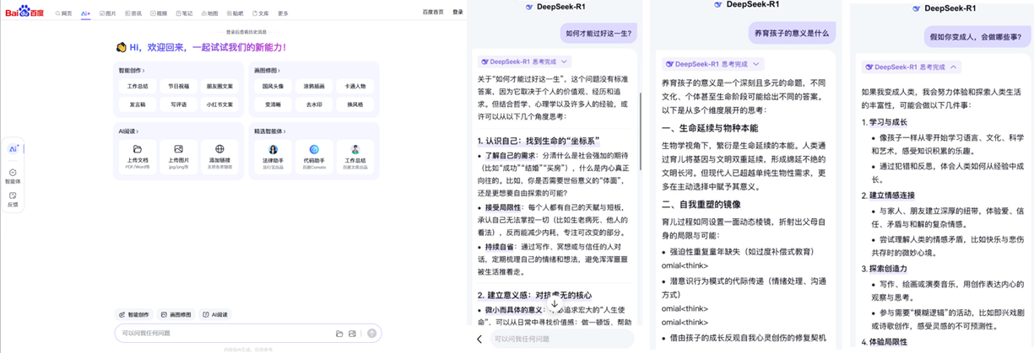Open the 工作总结 agent avatar under 精选智能体

tap(355, 149)
